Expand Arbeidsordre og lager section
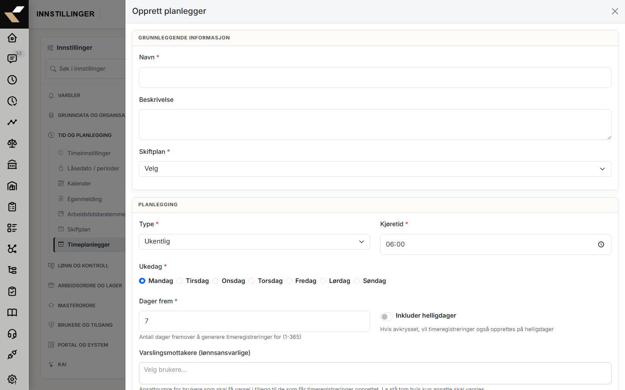 click(x=86, y=286)
